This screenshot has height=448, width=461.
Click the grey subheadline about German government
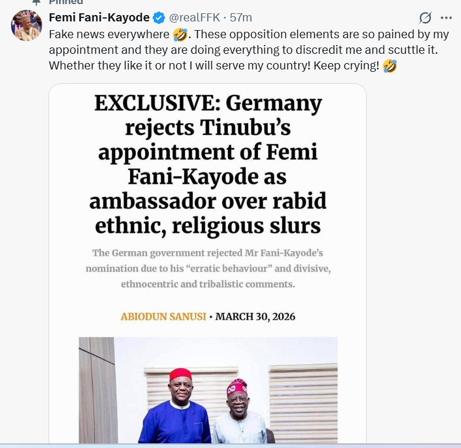(208, 269)
